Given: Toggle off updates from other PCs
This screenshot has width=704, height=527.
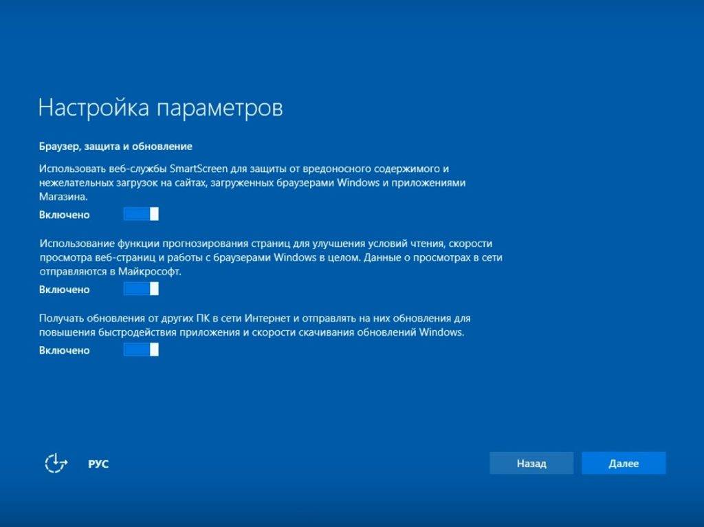Looking at the screenshot, I should (x=141, y=349).
